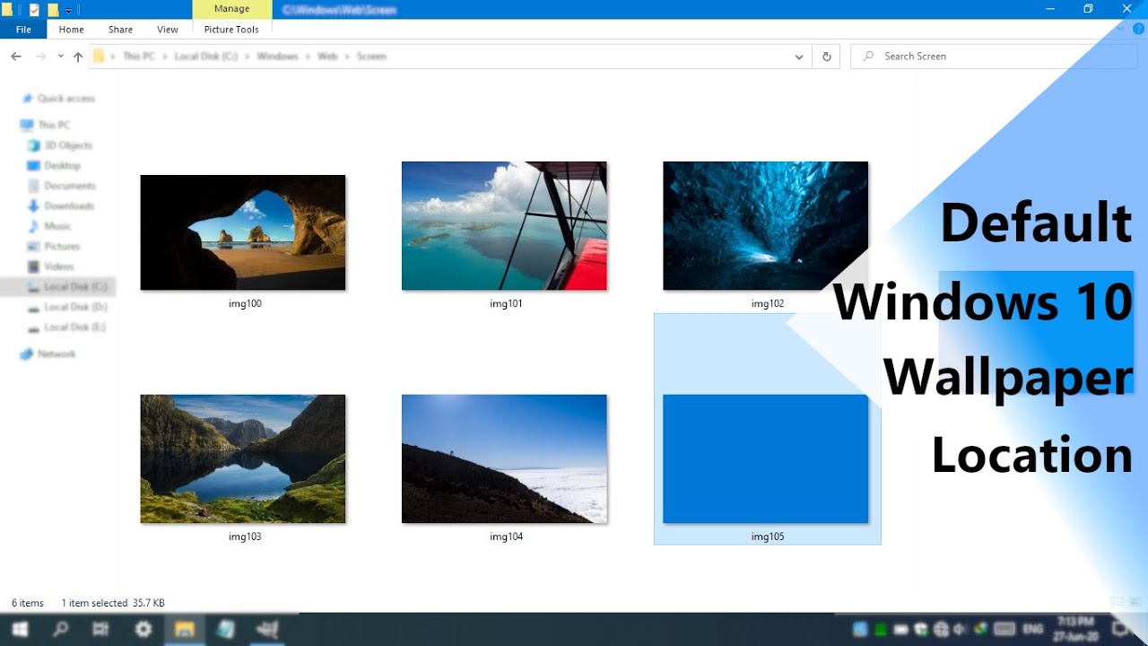Open the address bar history dropdown
The width and height of the screenshot is (1148, 646).
(799, 57)
